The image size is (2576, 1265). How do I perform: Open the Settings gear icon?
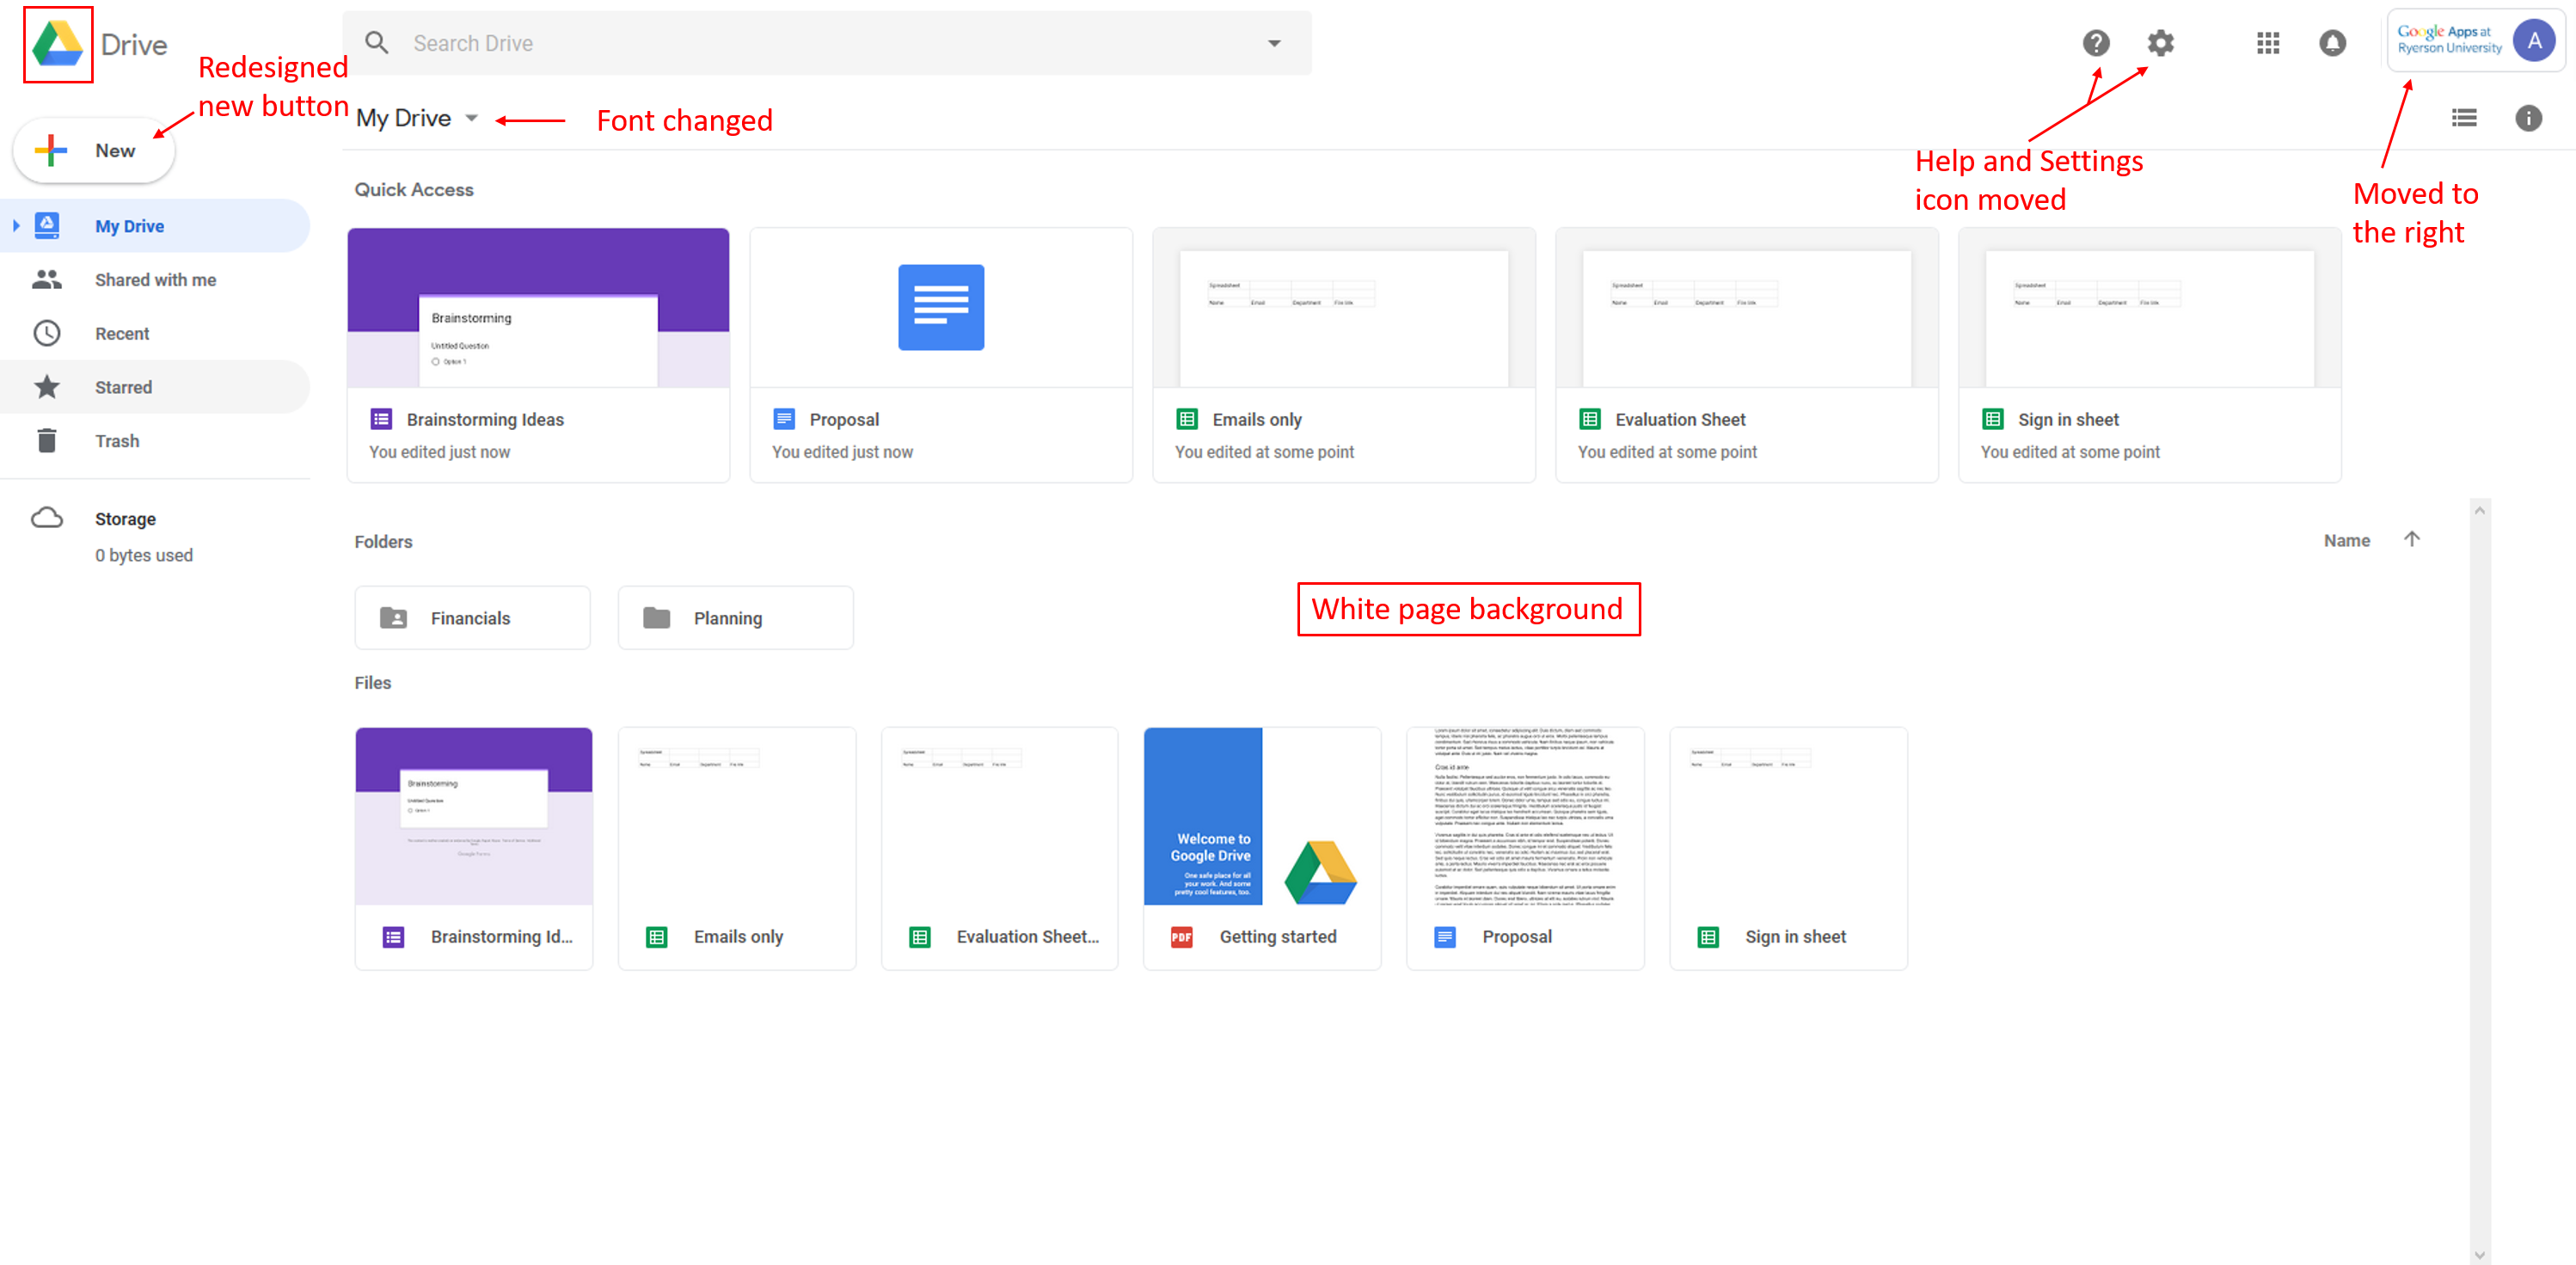[2160, 43]
